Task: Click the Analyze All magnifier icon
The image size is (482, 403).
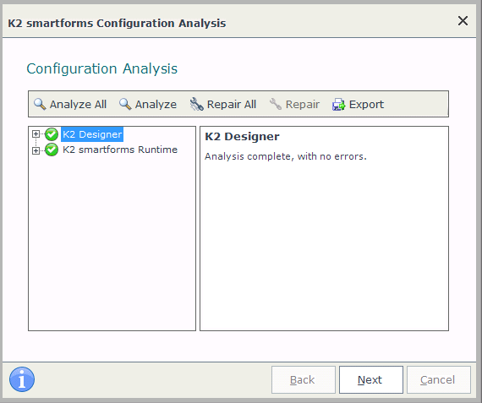Action: (x=40, y=104)
